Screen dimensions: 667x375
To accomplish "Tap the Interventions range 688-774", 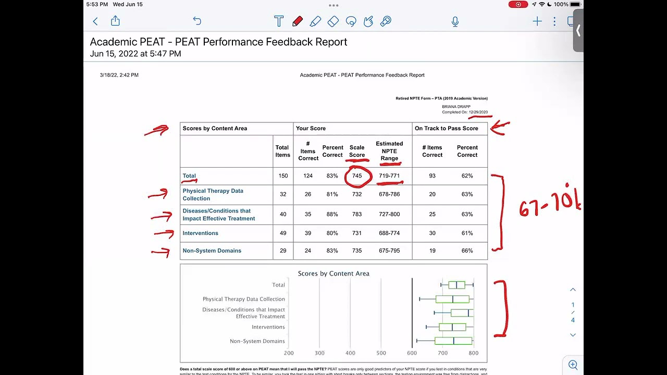I will [x=389, y=233].
